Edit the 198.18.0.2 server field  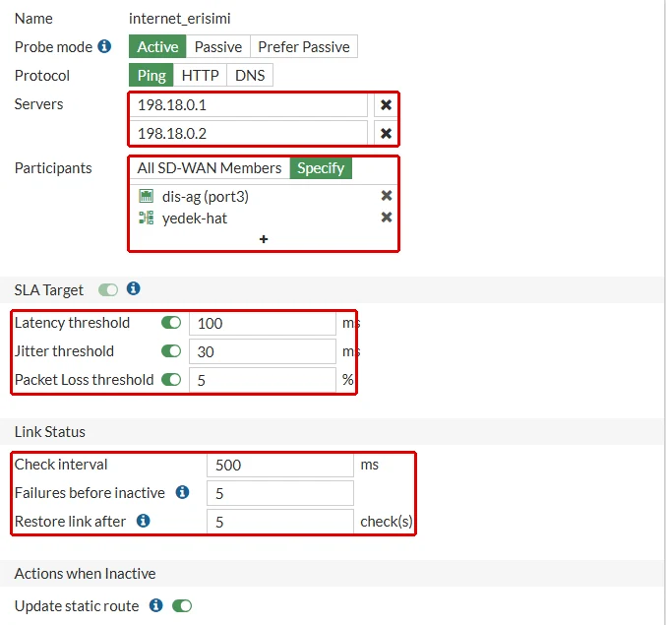point(249,134)
